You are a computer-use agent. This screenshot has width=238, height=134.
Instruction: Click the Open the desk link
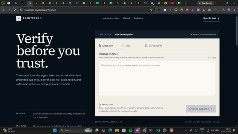[x=211, y=18]
